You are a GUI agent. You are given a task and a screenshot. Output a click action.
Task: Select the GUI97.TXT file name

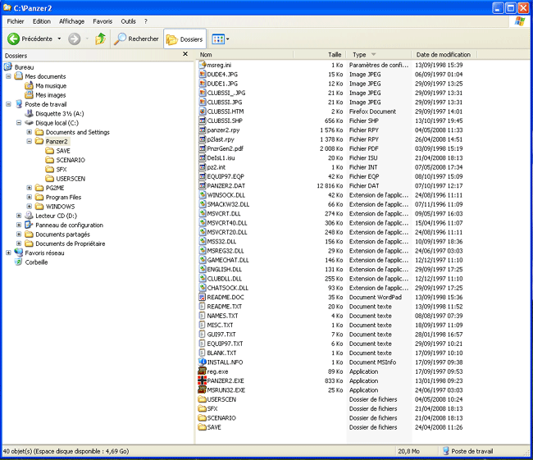pos(221,335)
